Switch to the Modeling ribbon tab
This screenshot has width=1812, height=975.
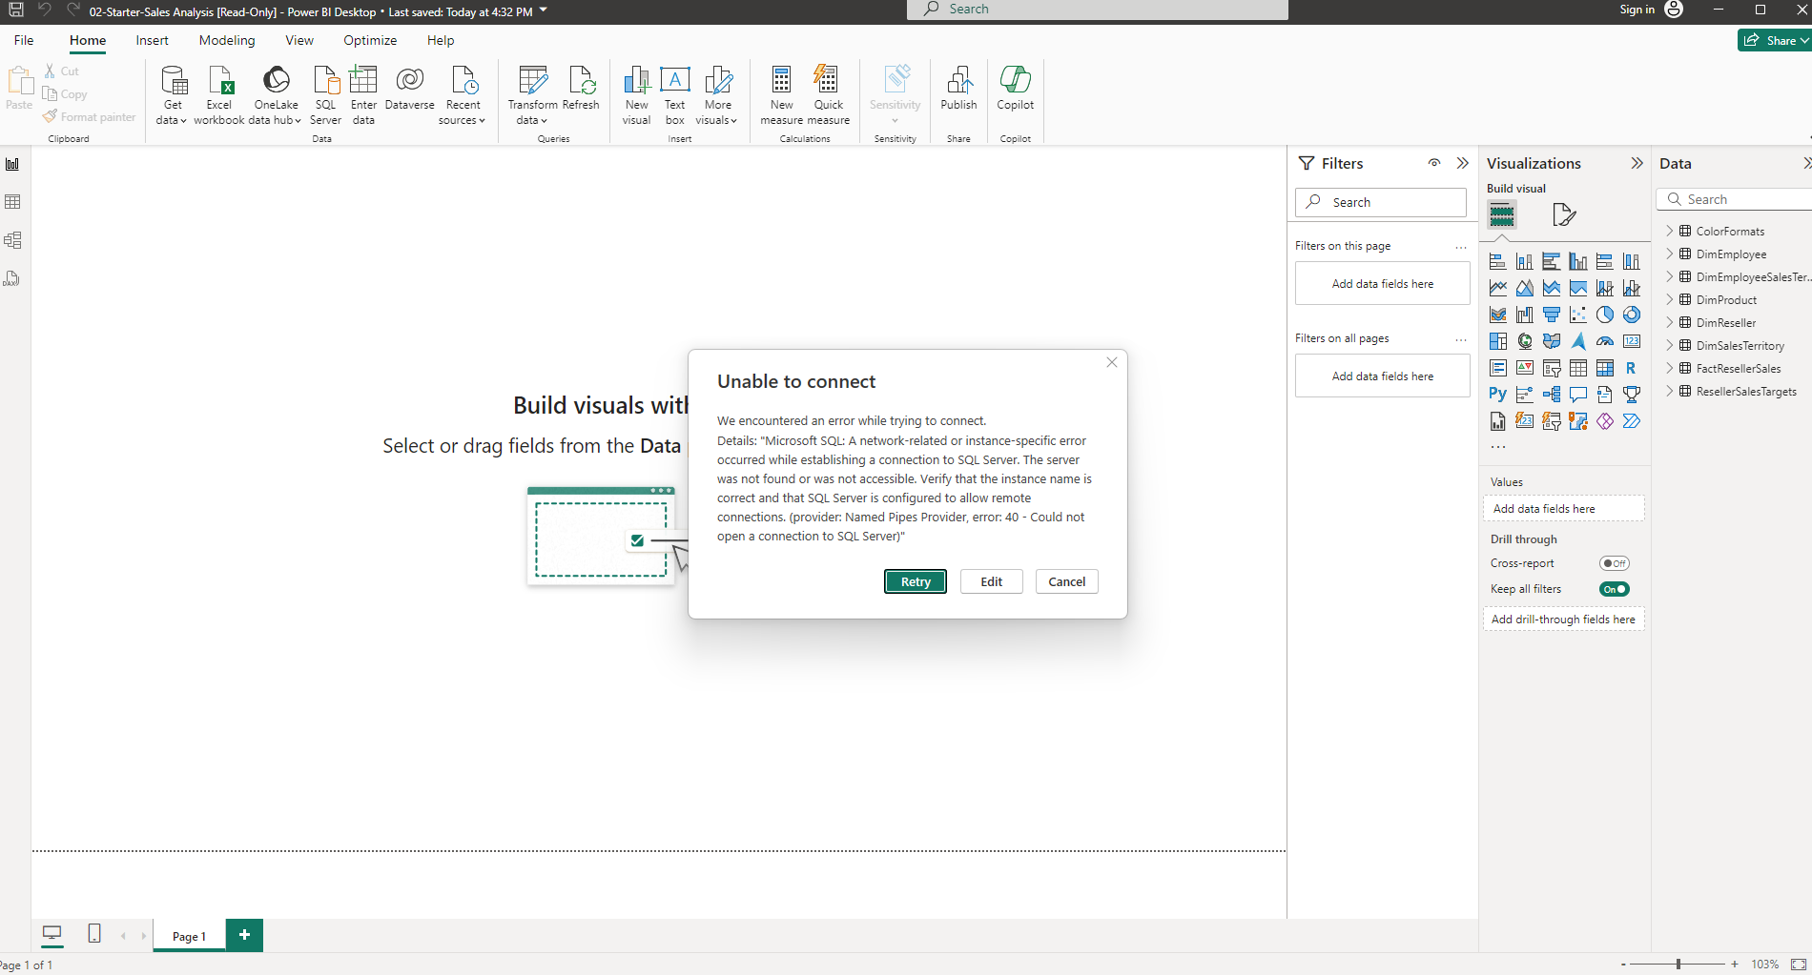click(x=227, y=40)
